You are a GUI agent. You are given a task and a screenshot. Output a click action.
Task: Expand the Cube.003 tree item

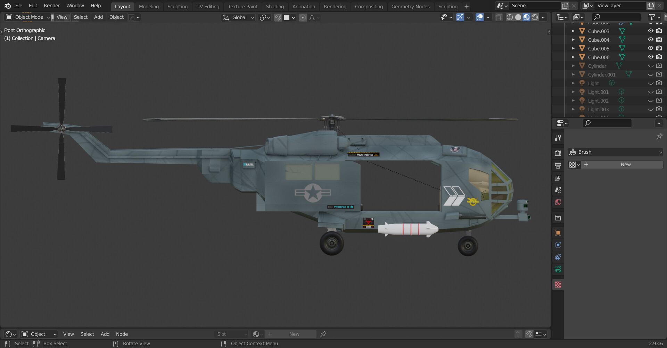click(573, 31)
